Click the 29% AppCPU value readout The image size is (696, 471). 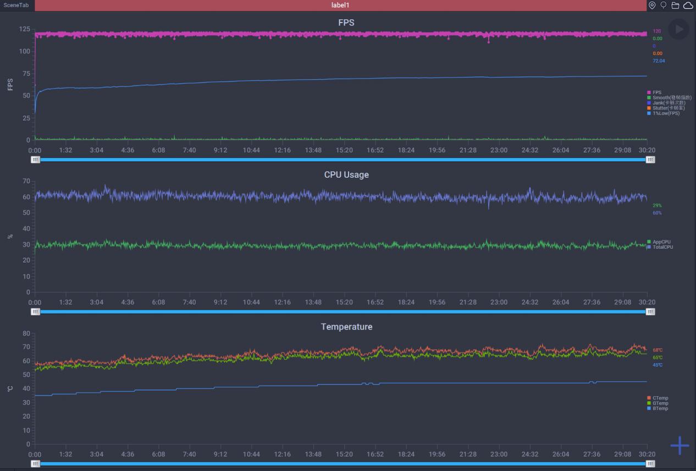tap(657, 205)
